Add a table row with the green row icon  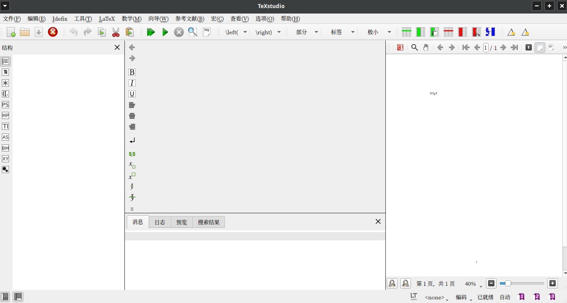(x=406, y=32)
